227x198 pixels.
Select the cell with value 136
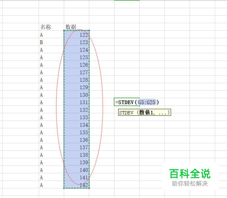point(76,140)
